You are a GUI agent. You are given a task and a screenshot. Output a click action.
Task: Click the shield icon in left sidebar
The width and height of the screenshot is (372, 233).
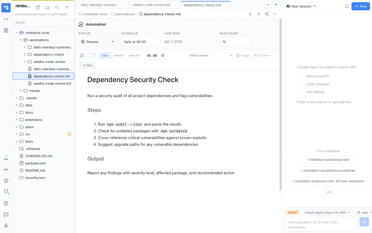click(6, 191)
